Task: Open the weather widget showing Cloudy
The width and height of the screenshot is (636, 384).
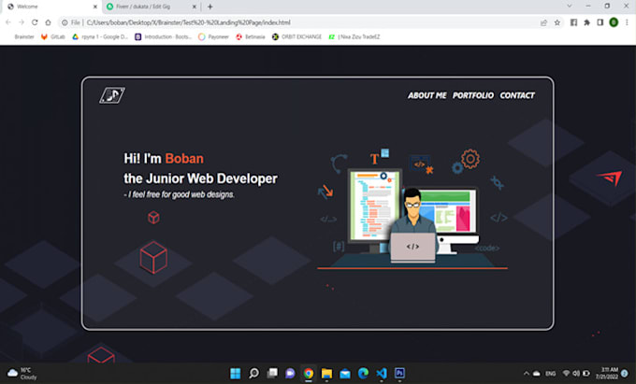Action: [22, 374]
